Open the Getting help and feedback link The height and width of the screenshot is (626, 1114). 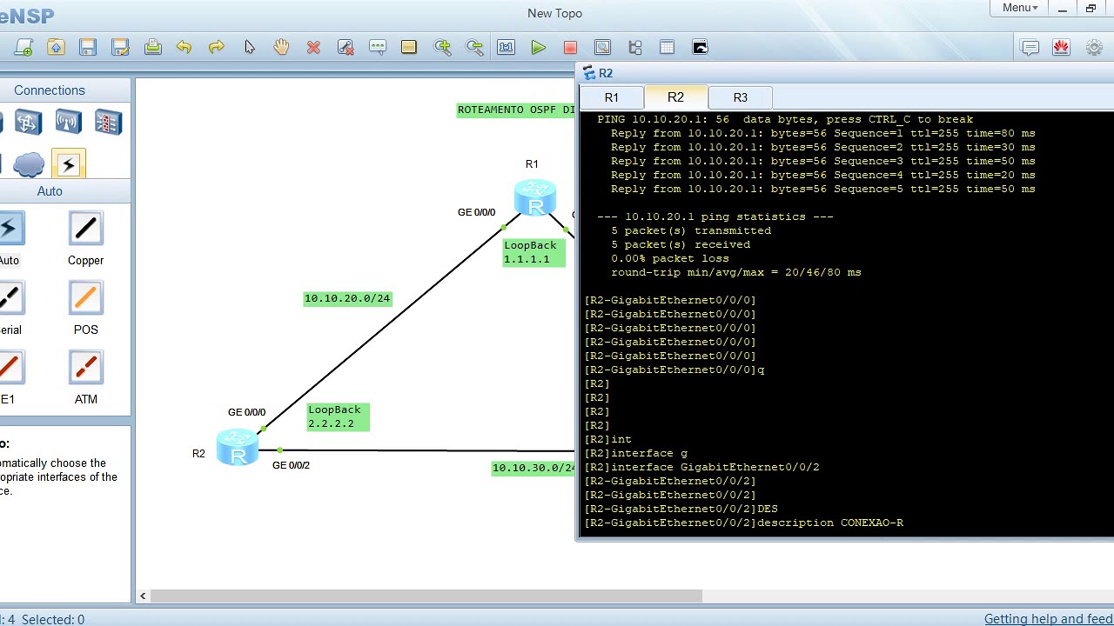click(1049, 619)
